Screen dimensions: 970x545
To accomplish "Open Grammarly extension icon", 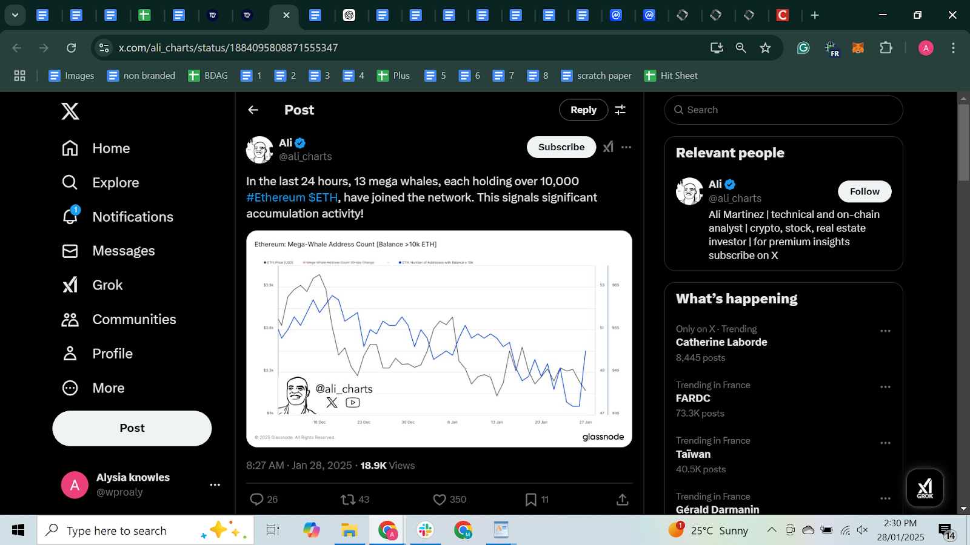I will (803, 48).
